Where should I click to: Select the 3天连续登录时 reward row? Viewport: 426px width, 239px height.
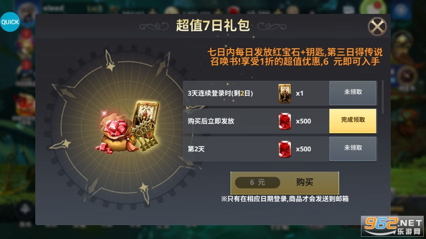coord(280,93)
